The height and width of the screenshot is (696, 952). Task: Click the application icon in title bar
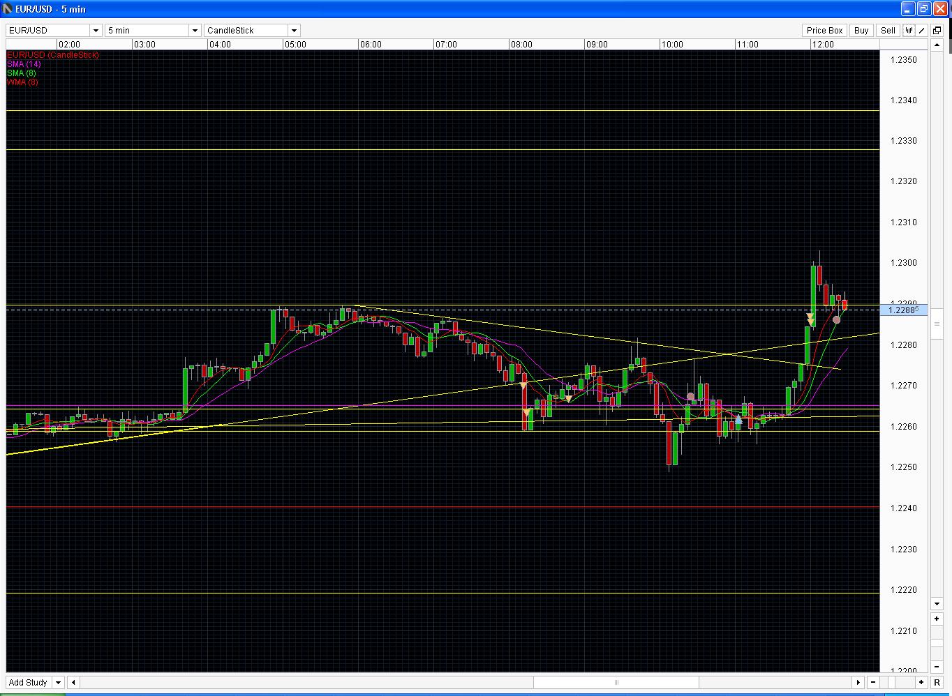coord(8,9)
